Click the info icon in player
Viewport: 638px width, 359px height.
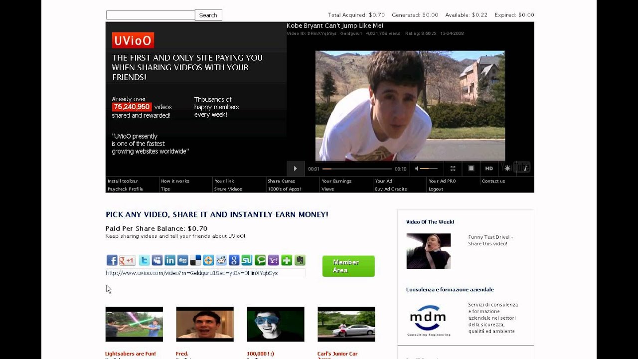pos(525,169)
